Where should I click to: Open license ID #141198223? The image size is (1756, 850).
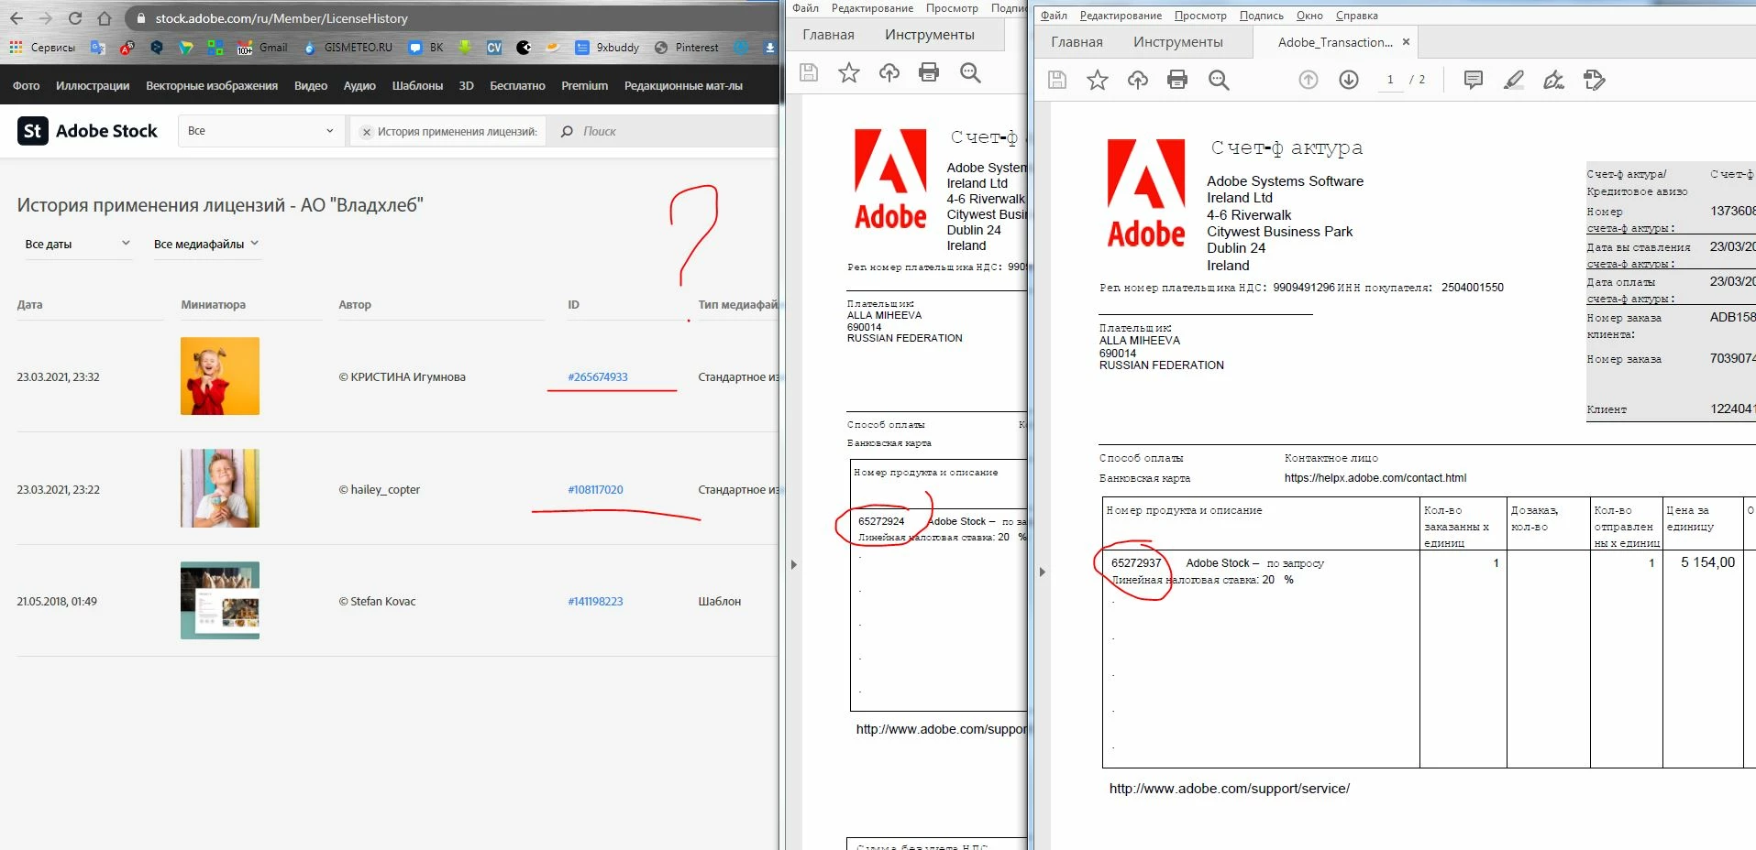595,601
